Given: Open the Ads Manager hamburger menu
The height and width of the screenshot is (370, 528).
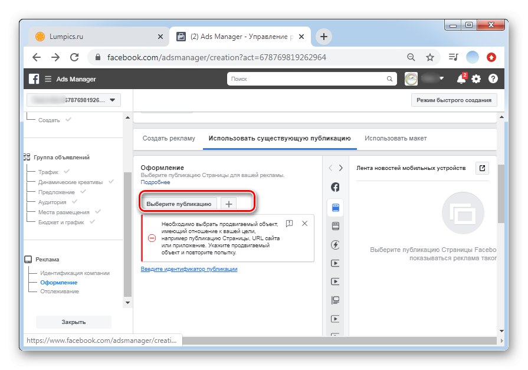Looking at the screenshot, I should pyautogui.click(x=48, y=79).
